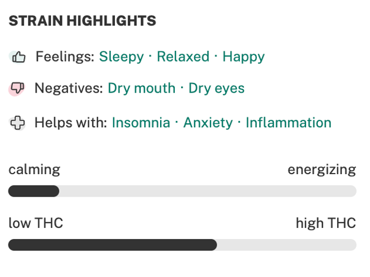The image size is (370, 277).
Task: Click the STRAIN HIGHLIGHTS heading
Action: (83, 21)
